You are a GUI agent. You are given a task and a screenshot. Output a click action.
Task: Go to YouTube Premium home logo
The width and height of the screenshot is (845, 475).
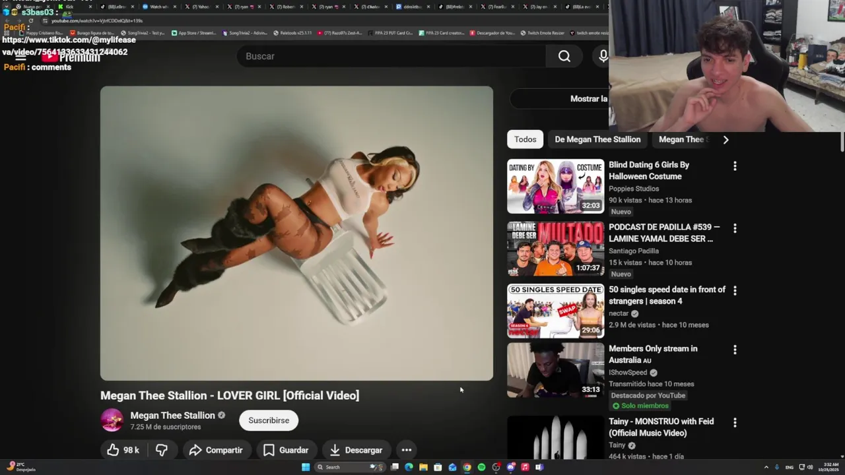pos(70,57)
